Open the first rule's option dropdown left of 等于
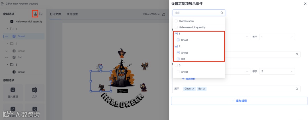This screenshot has height=120, width=308. (238, 37)
